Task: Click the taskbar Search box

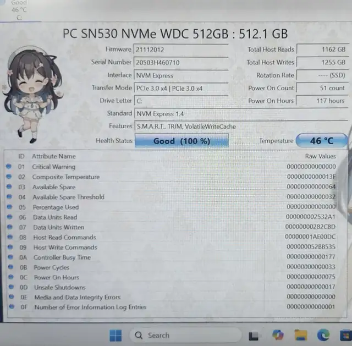Action: tap(185, 335)
